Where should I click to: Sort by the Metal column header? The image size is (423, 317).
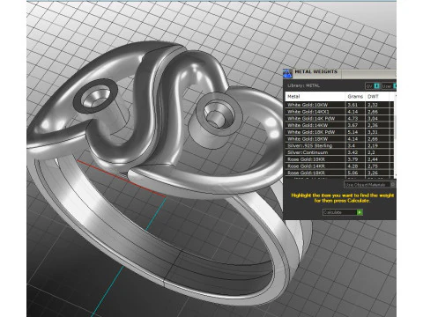click(x=315, y=96)
